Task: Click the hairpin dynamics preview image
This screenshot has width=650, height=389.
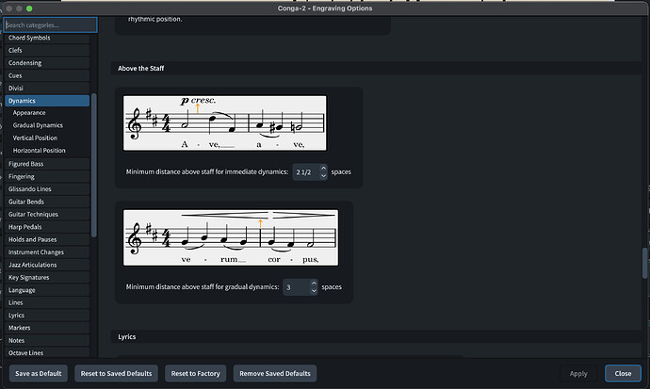Action: pyautogui.click(x=231, y=237)
